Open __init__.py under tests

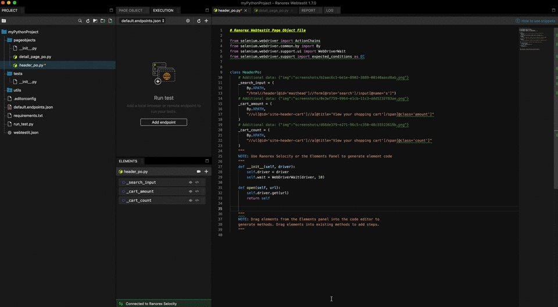coord(28,82)
